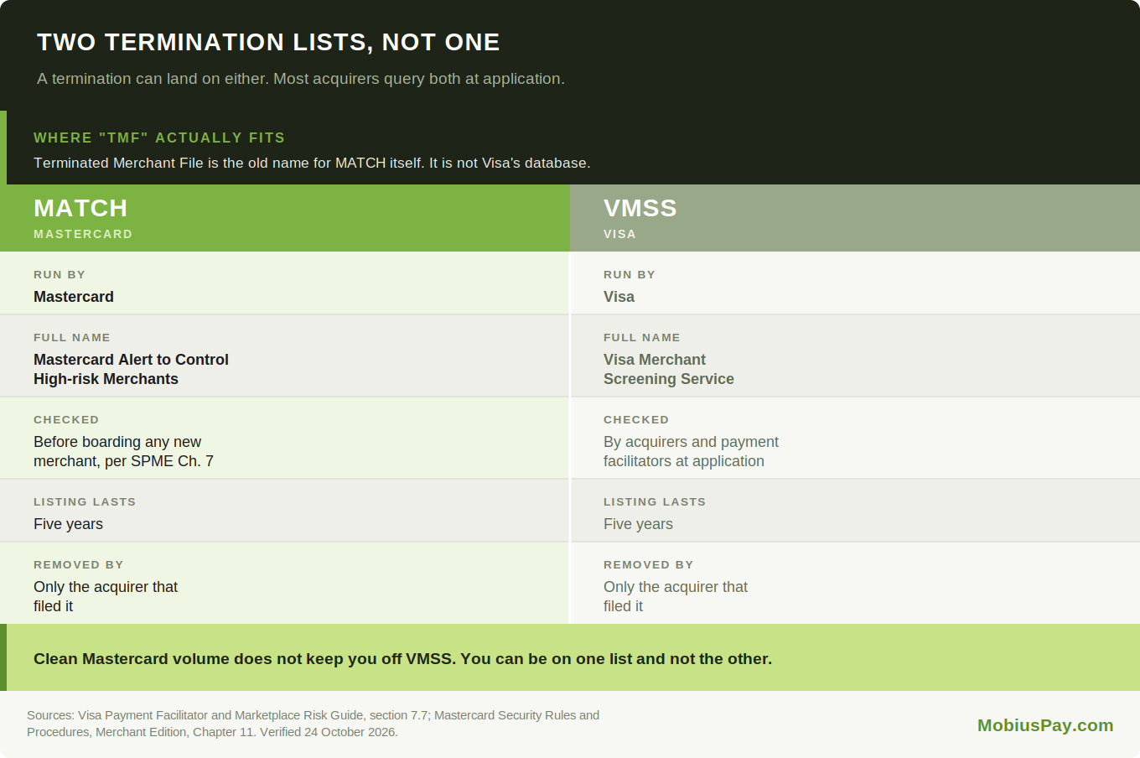Click the FULL NAME label in VMSS column
Viewport: 1140px width, 758px height.
pyautogui.click(x=642, y=337)
